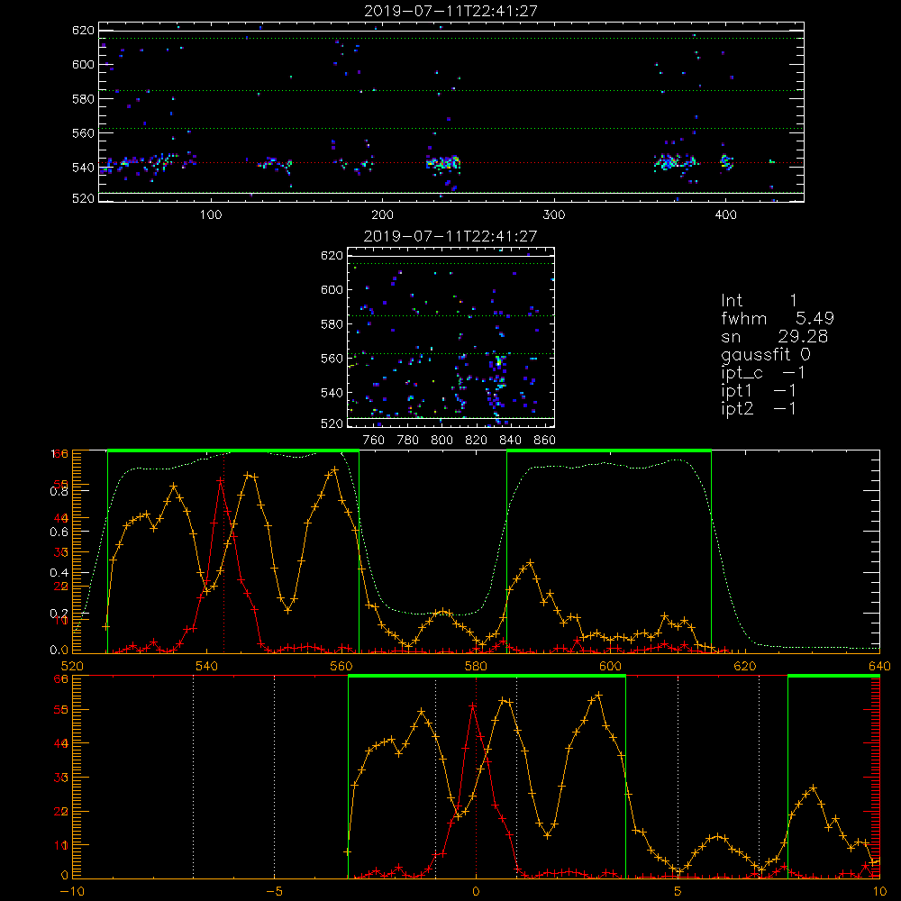This screenshot has width=901, height=901.
Task: Click the 'gaussfit 0' value line
Action: [x=766, y=355]
